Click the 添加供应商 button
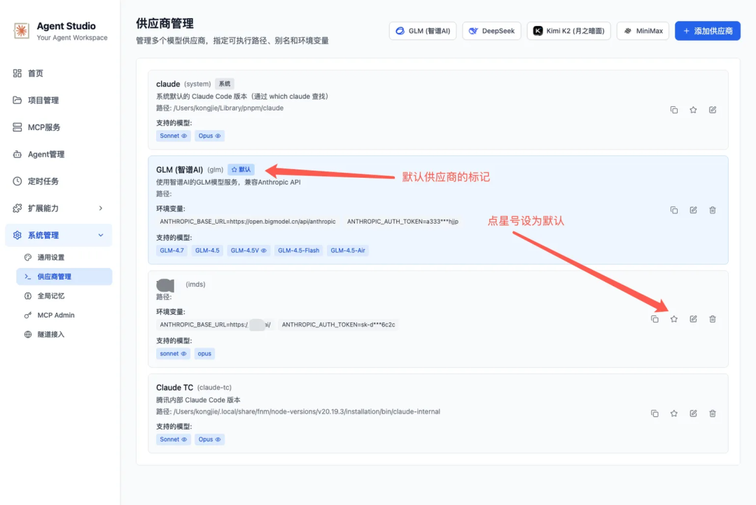Image resolution: width=756 pixels, height=505 pixels. 707,31
